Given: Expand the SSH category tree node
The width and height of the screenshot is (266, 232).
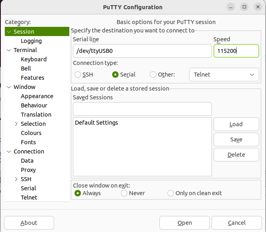Looking at the screenshot, I should (x=16, y=179).
